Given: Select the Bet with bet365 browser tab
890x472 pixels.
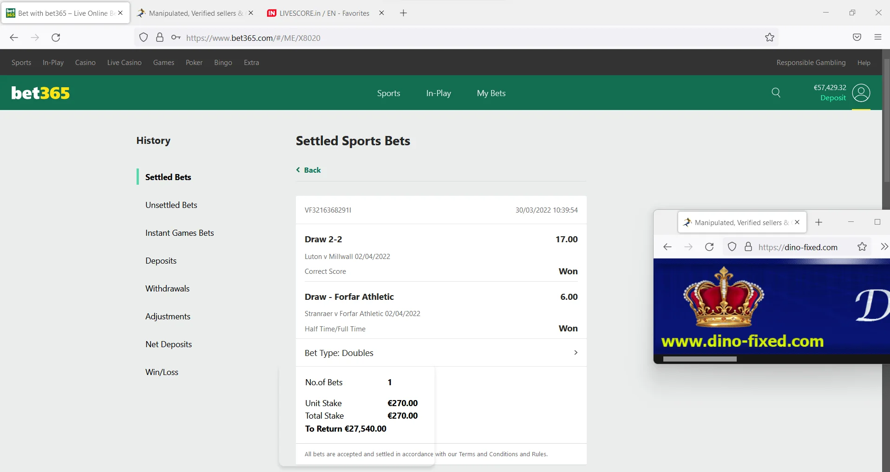Looking at the screenshot, I should point(65,13).
